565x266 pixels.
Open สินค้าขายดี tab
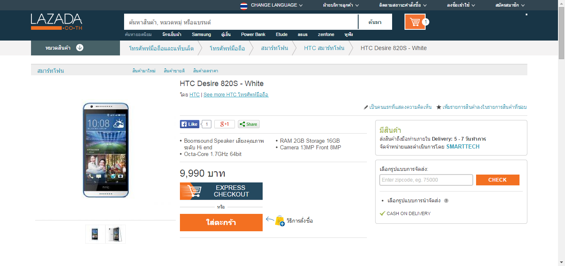click(174, 71)
